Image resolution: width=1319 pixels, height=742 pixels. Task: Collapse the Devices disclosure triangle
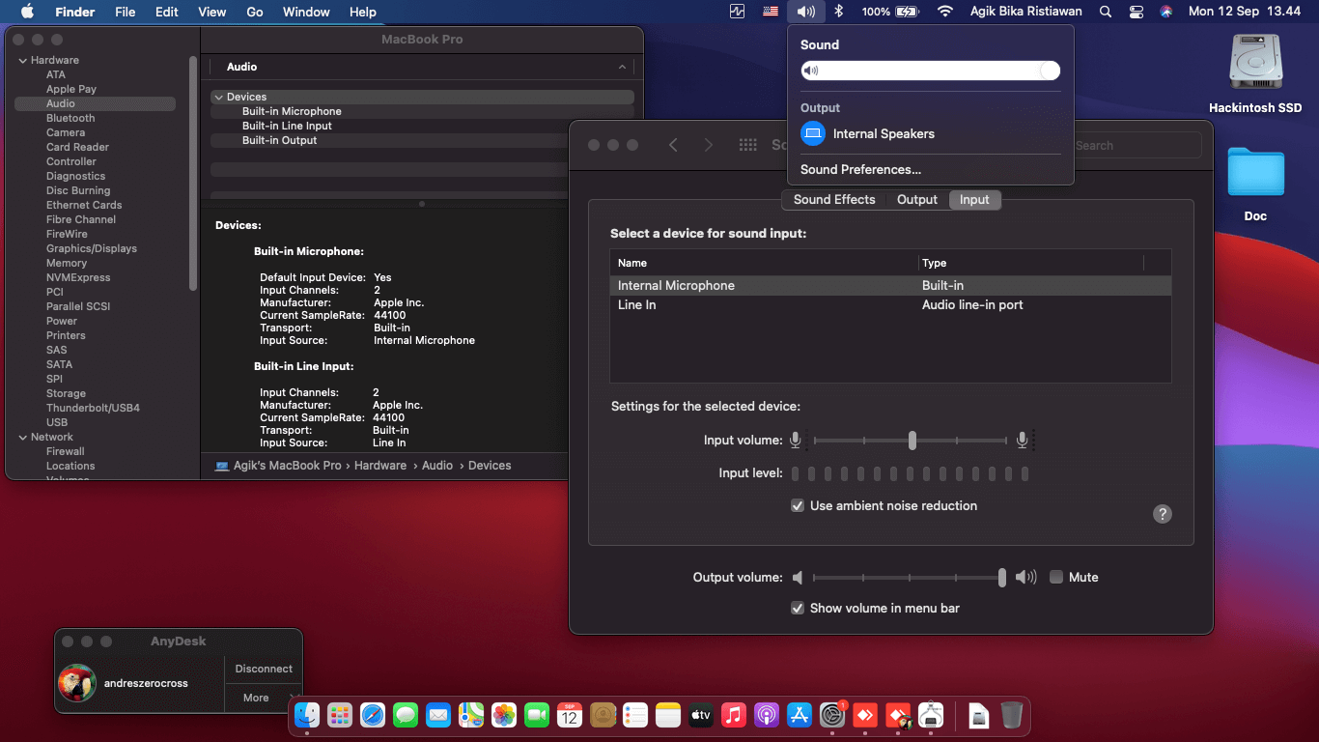click(218, 97)
